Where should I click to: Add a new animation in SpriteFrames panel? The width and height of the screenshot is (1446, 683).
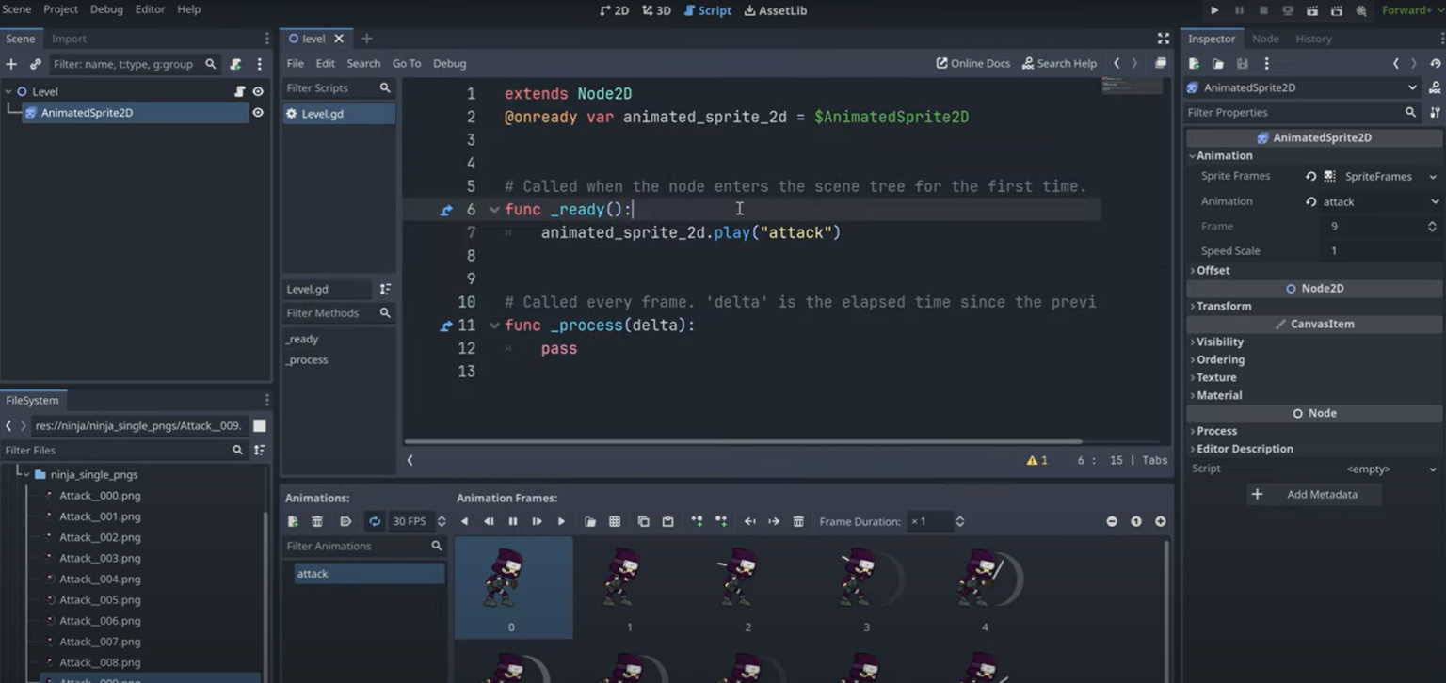point(294,521)
